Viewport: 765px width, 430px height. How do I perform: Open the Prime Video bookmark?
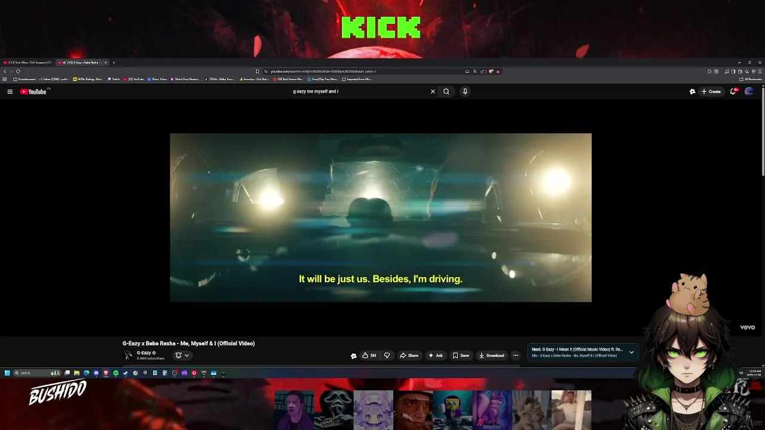(x=157, y=79)
